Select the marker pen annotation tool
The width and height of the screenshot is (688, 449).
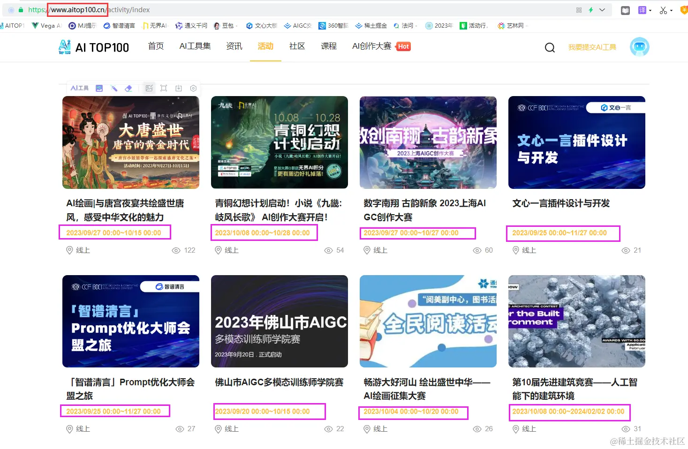pos(114,88)
